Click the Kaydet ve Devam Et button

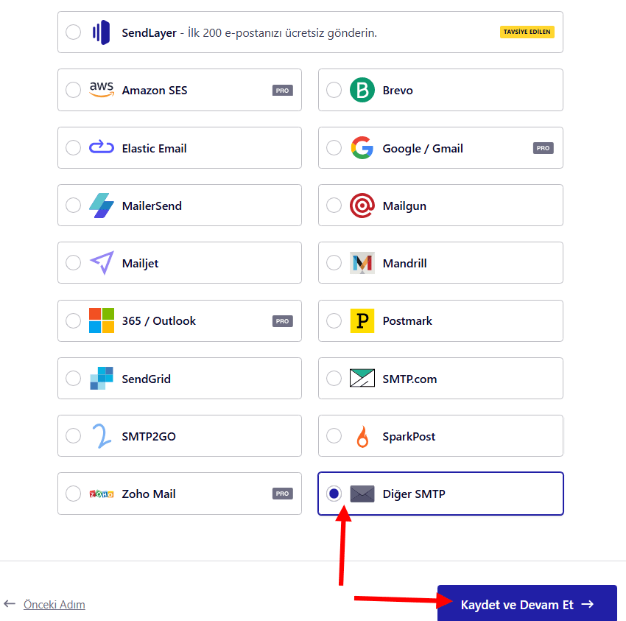pyautogui.click(x=526, y=603)
